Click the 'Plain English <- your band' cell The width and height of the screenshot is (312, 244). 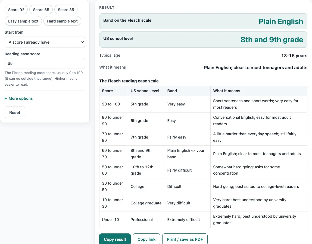click(188, 154)
